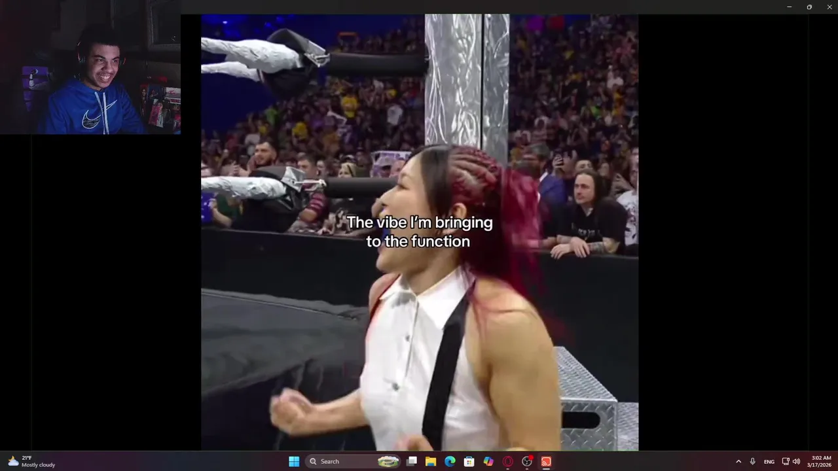Open Copilot from the taskbar
The height and width of the screenshot is (471, 838).
tap(488, 461)
